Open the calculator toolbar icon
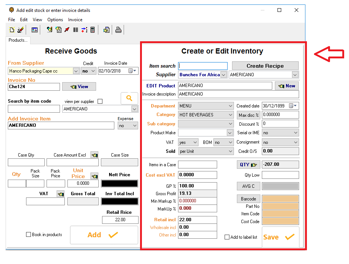 pyautogui.click(x=93, y=30)
